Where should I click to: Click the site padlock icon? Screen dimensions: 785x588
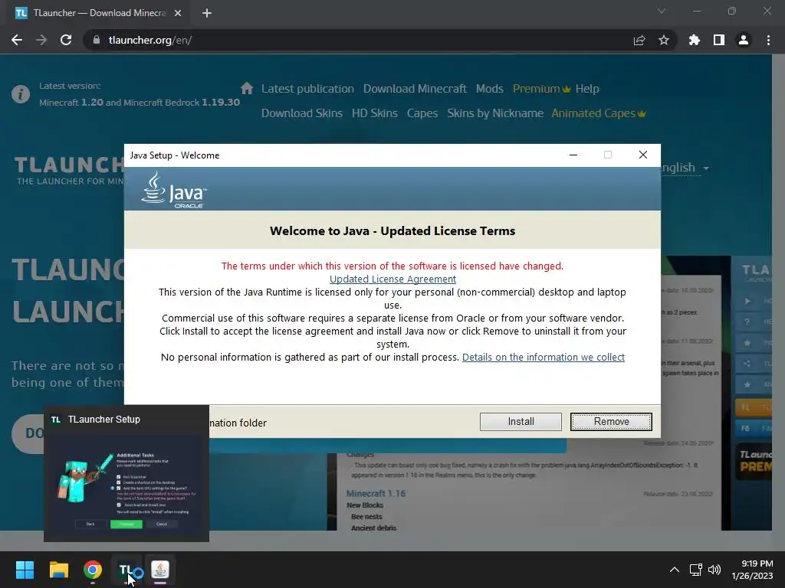click(96, 40)
